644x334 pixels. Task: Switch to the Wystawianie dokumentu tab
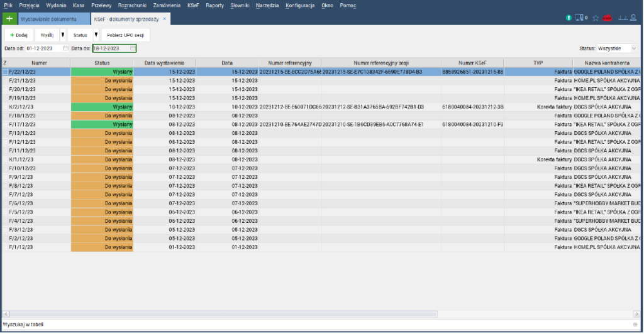(x=53, y=19)
